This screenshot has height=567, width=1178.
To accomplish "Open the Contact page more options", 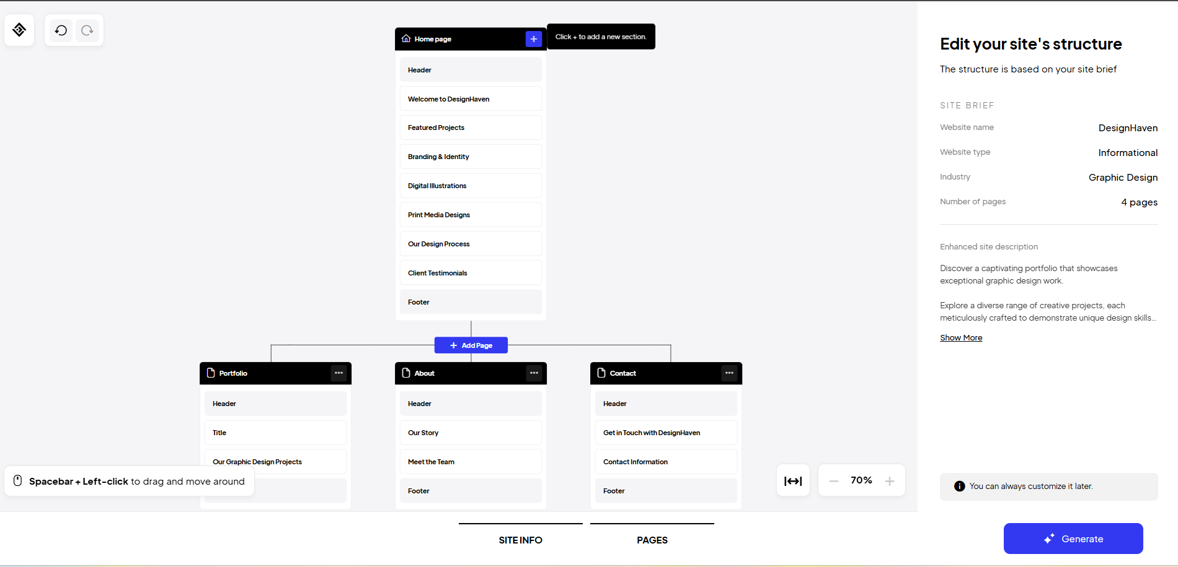I will pos(729,373).
